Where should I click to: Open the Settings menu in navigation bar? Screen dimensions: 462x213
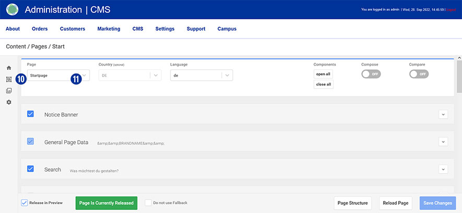pyautogui.click(x=165, y=29)
